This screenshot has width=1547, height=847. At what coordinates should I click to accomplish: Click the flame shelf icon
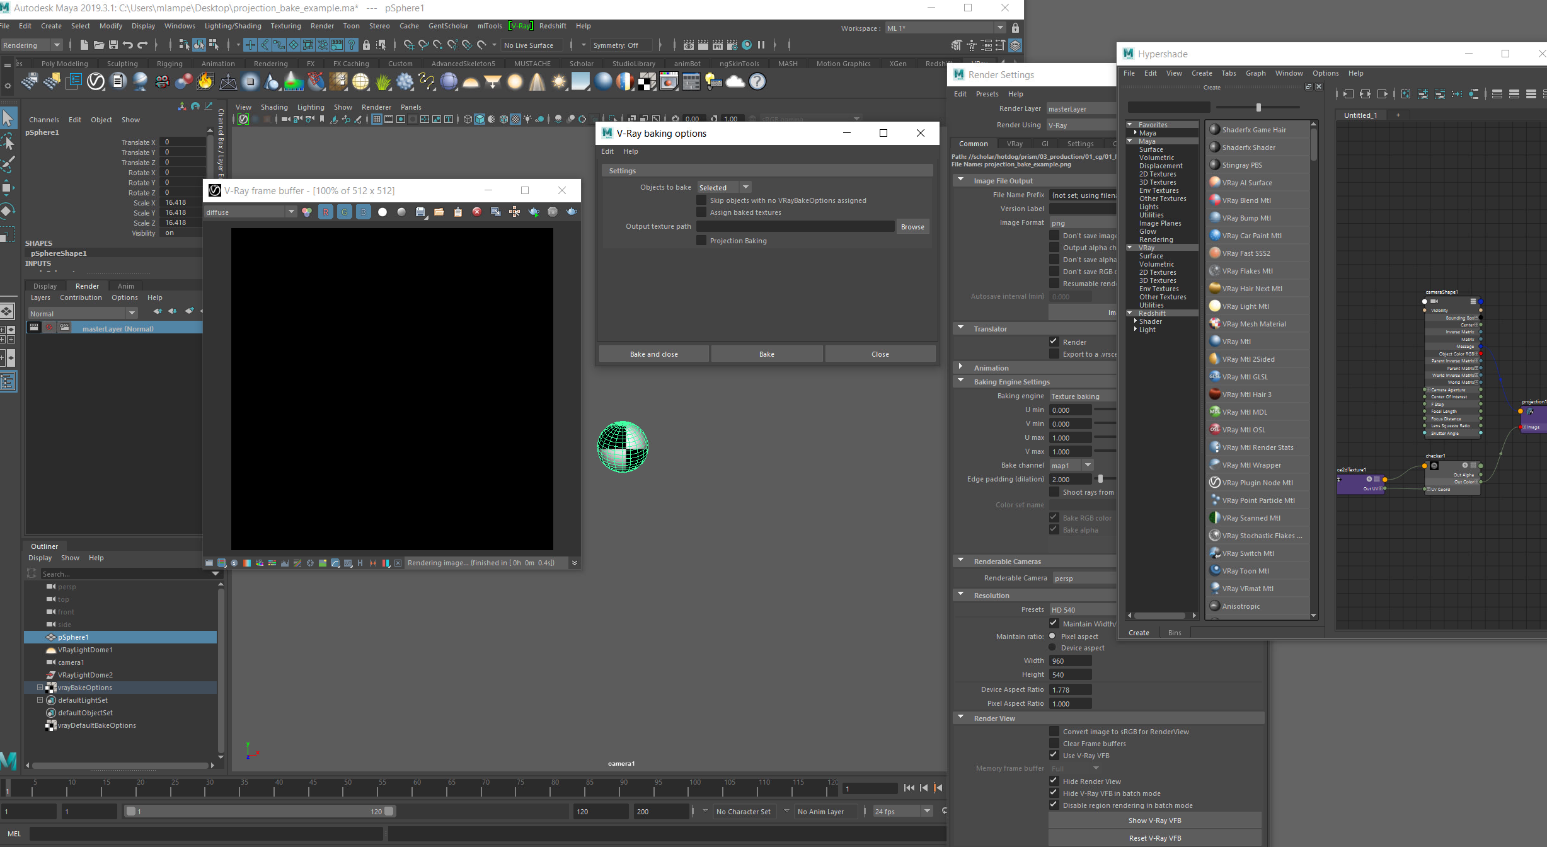tap(205, 81)
